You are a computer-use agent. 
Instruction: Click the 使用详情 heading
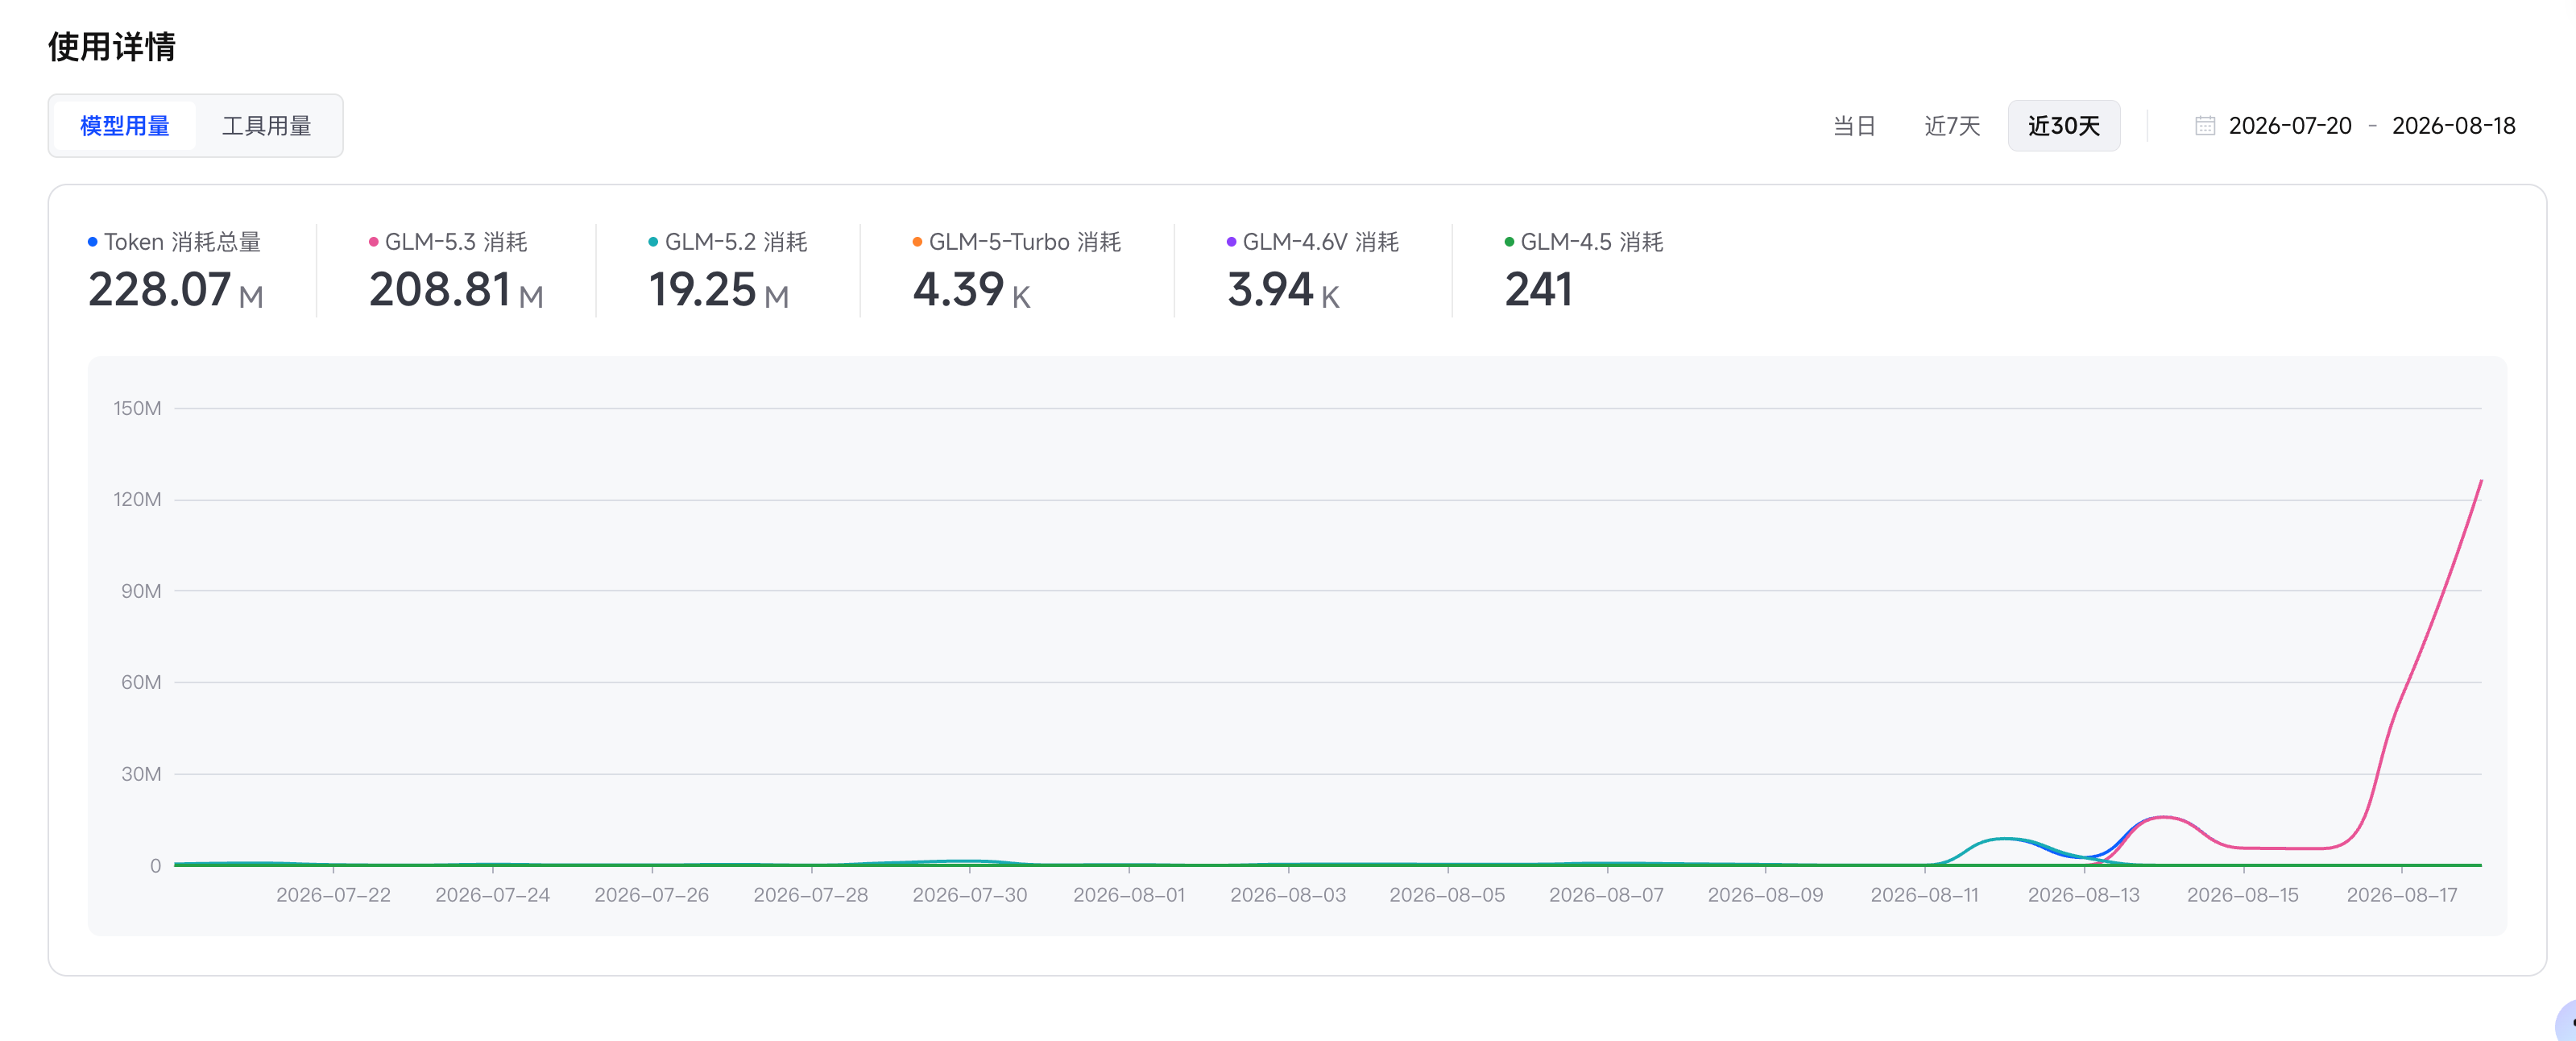tap(112, 47)
